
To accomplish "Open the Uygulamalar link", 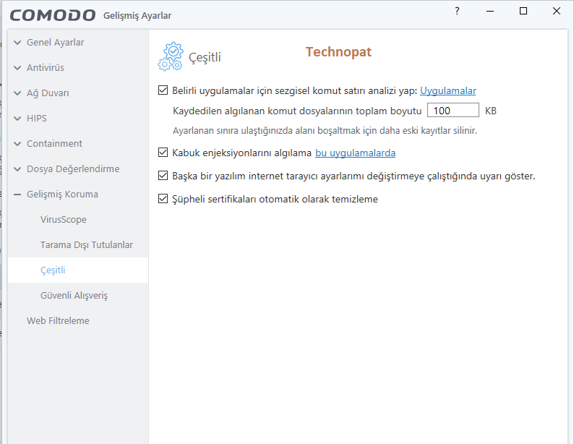I will [448, 90].
